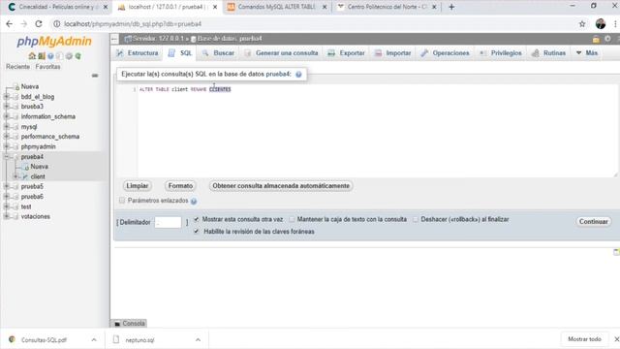The image size is (620, 349).
Task: Switch to Buscar tab
Action: click(x=219, y=53)
